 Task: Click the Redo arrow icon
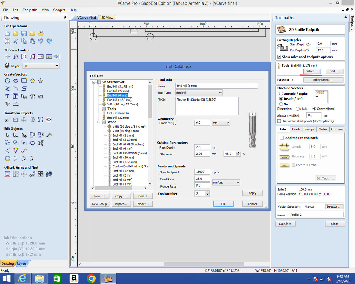(x=49, y=41)
